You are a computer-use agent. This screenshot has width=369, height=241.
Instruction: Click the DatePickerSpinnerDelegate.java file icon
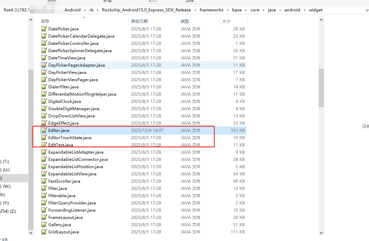click(x=44, y=51)
